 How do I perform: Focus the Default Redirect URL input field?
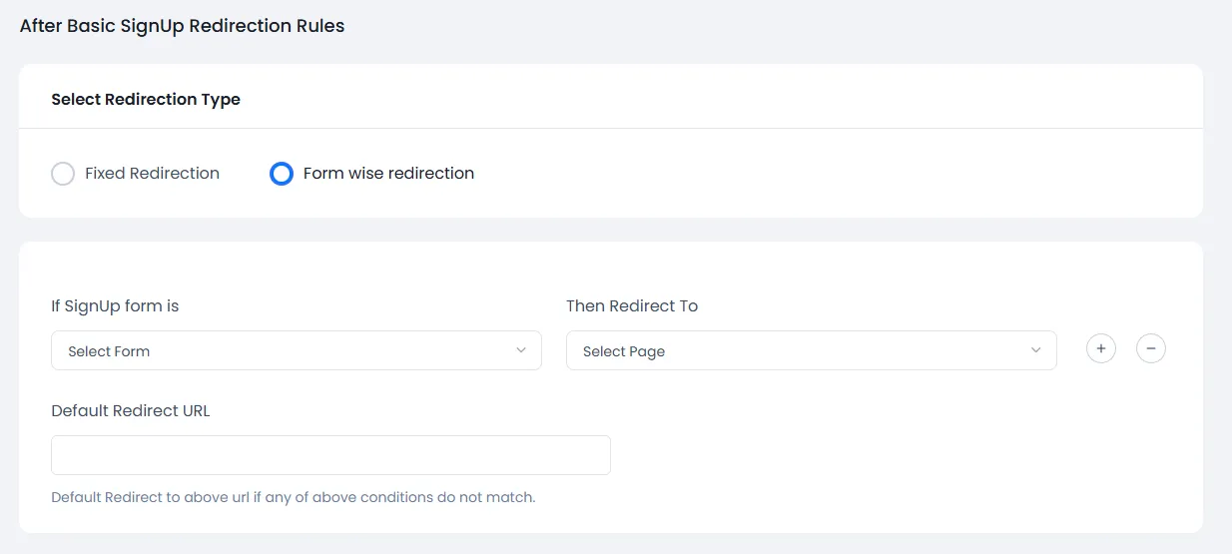point(330,455)
